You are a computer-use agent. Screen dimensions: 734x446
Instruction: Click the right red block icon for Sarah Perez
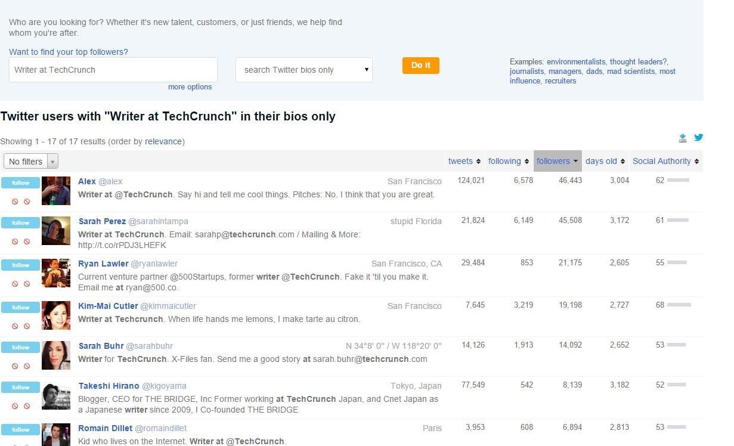(27, 241)
